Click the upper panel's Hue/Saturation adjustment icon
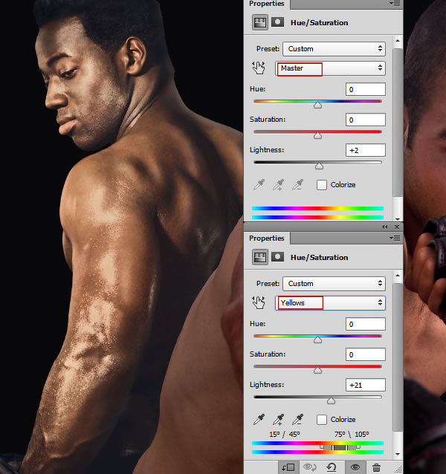 [x=260, y=23]
